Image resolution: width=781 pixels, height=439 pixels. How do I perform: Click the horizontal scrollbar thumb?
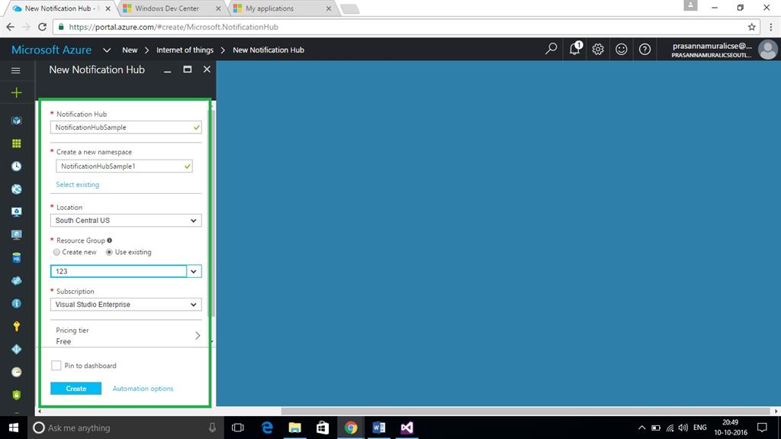tap(525, 412)
